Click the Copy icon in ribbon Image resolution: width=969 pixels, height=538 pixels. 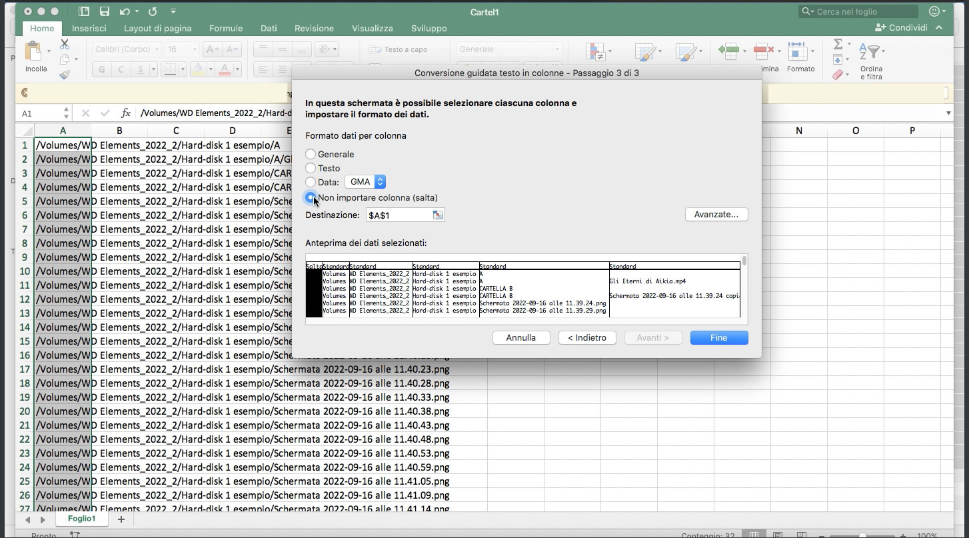click(65, 60)
